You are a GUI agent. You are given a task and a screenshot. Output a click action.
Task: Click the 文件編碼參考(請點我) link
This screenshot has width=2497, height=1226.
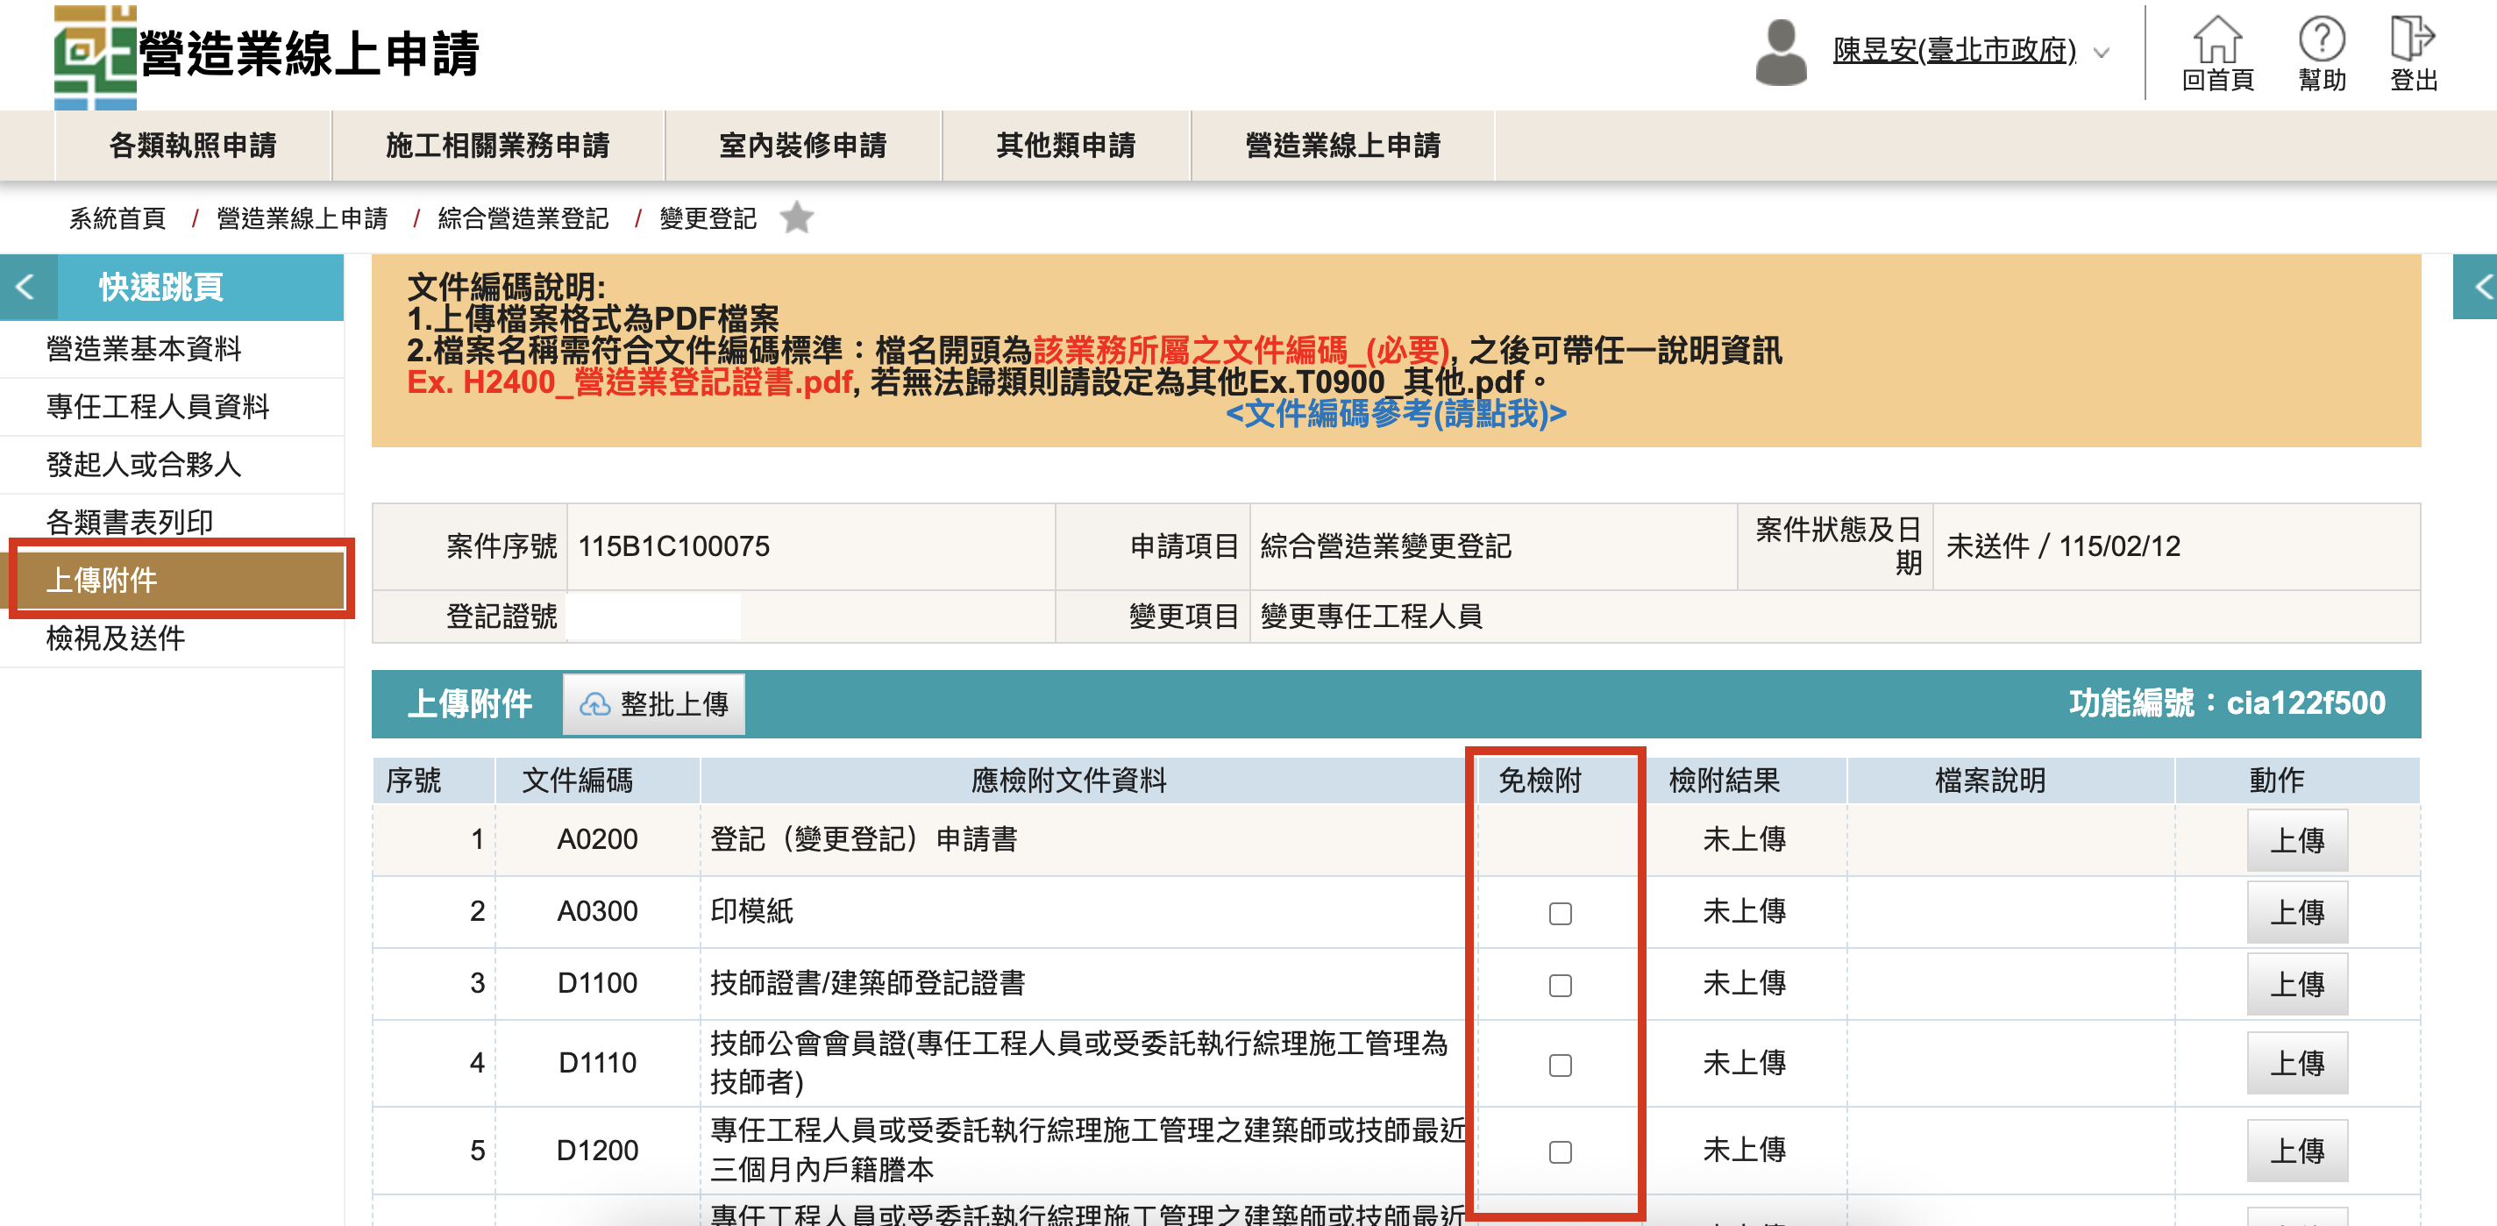coord(1395,414)
